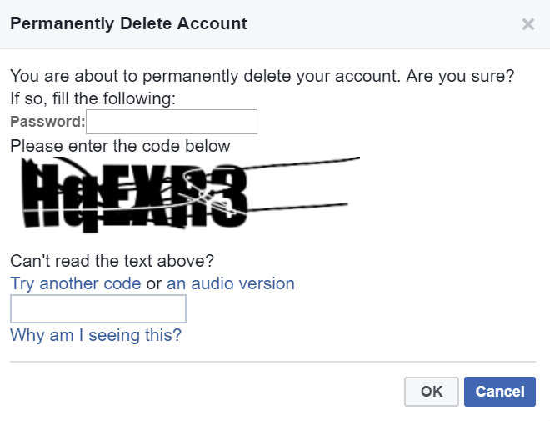Click the If so, fill the following text

click(x=92, y=98)
